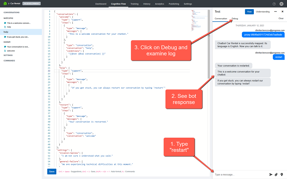Viewport: 287px width, 179px height.
Task: Click the CONVERSATIONS header in sidebar
Action: pyautogui.click(x=11, y=12)
